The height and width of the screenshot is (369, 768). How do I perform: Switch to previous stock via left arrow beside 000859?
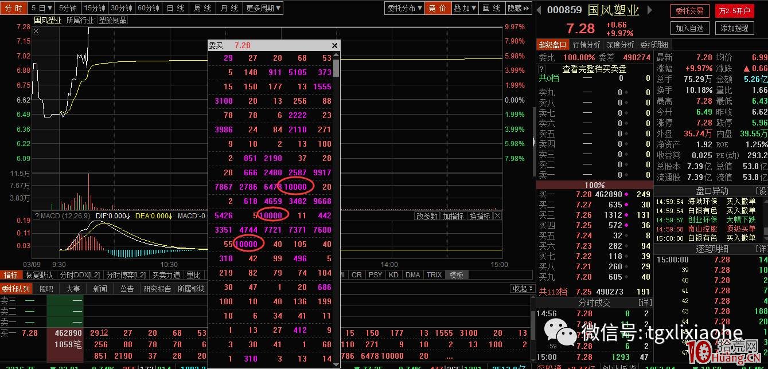point(539,9)
